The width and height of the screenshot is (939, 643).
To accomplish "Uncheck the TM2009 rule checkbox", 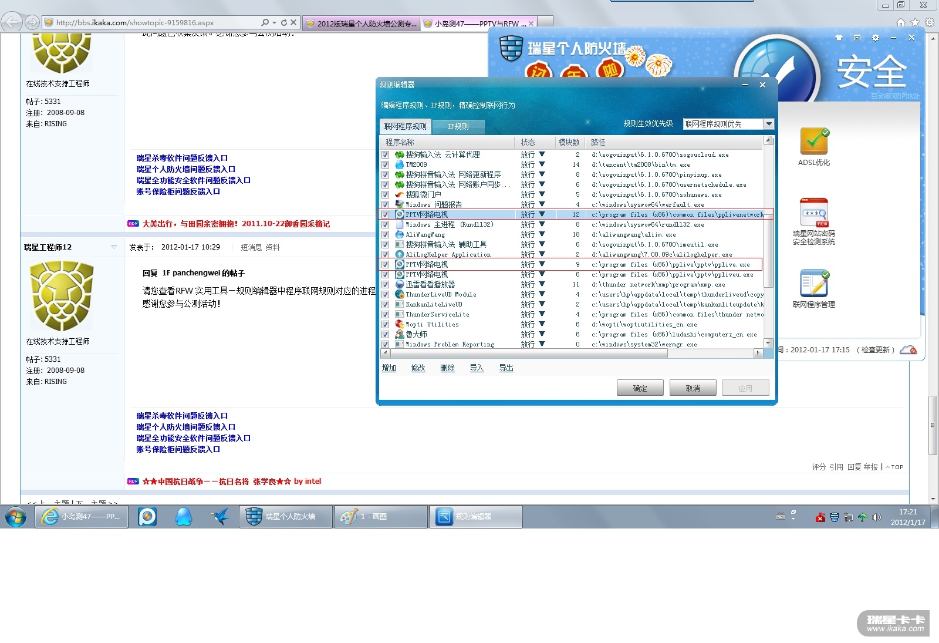I will (385, 165).
